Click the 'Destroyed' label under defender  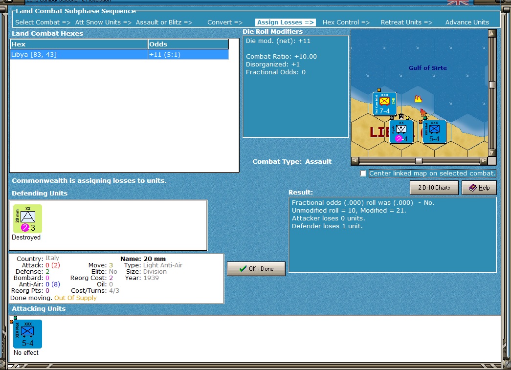click(x=26, y=238)
